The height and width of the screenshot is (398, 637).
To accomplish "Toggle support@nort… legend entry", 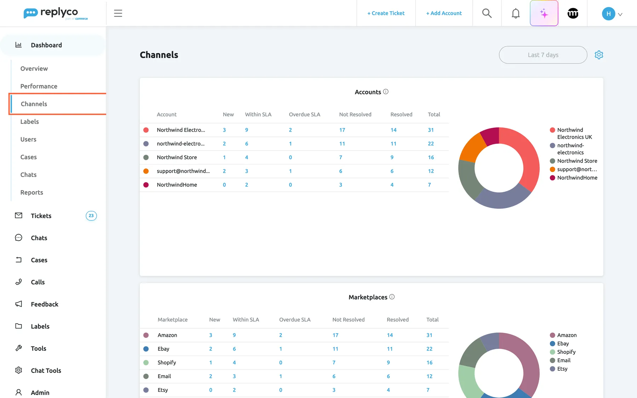I will tap(573, 169).
